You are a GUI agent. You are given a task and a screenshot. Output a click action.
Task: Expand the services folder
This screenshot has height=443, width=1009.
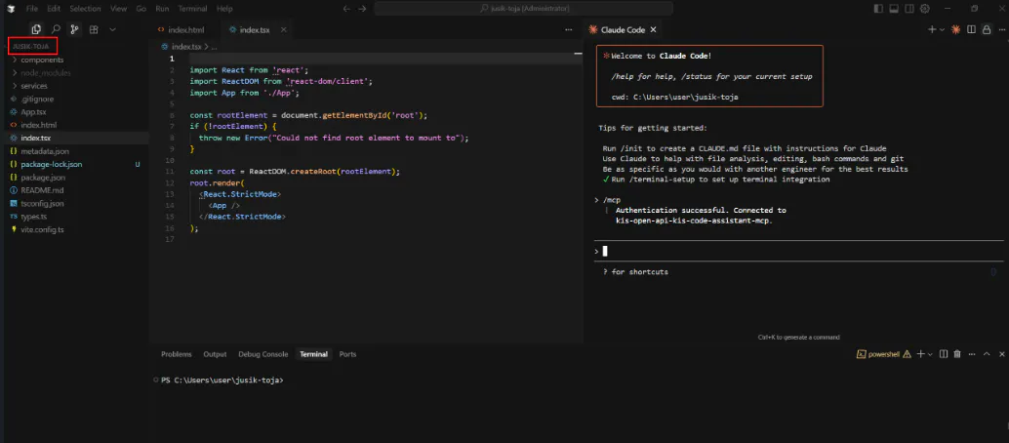[x=34, y=86]
